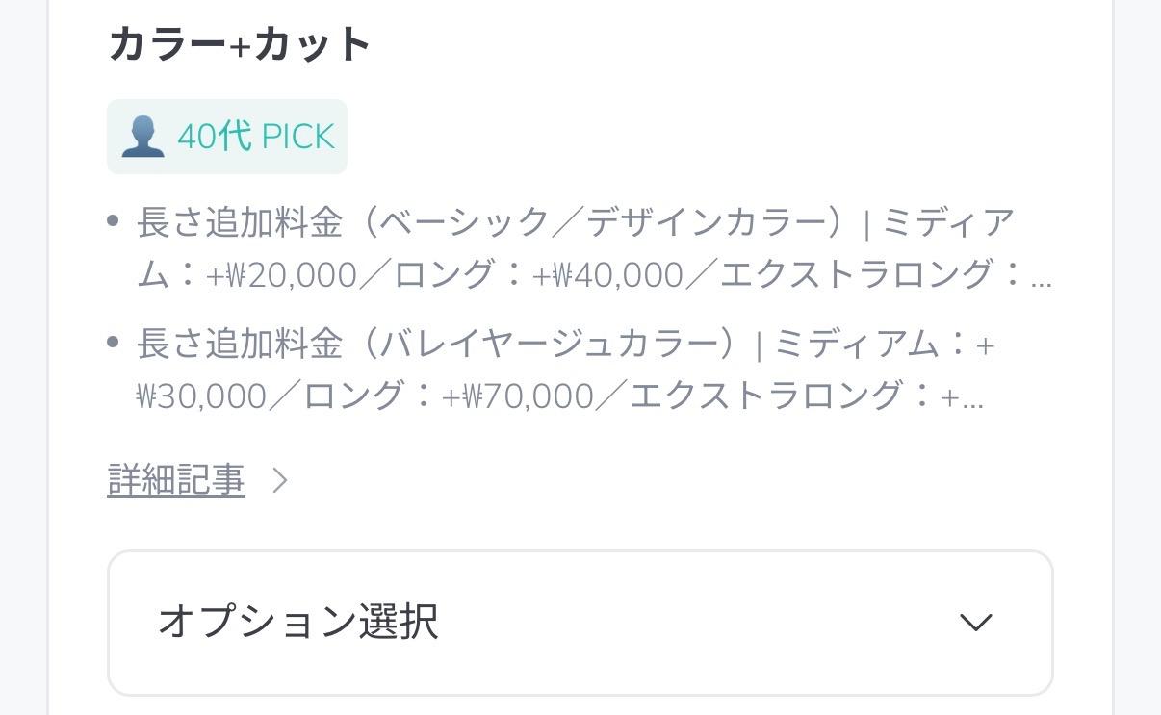Click the bullet dot before バレイヤージュ line
Viewport: 1161px width, 715px height.
tap(113, 343)
